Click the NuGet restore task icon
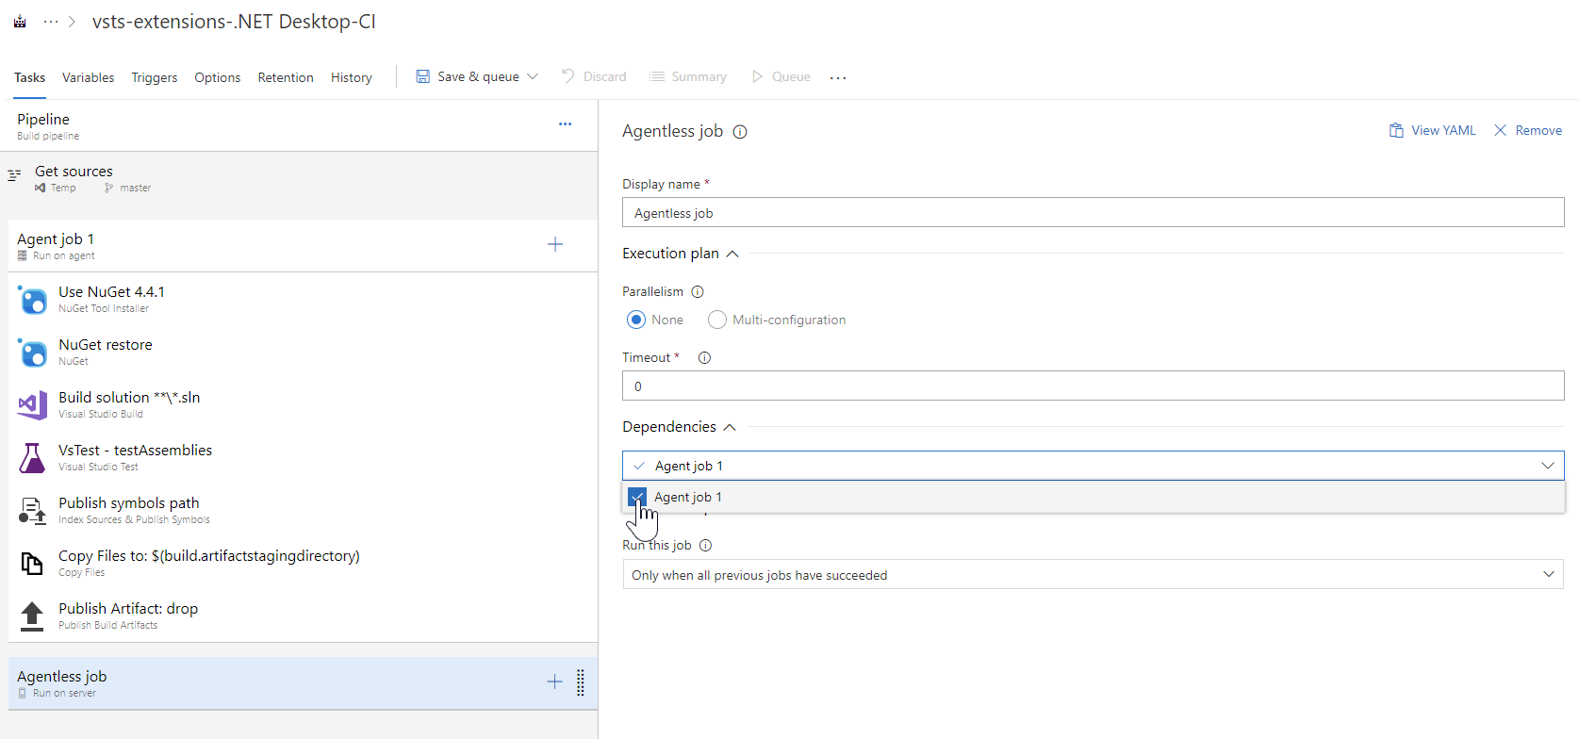 pos(32,353)
